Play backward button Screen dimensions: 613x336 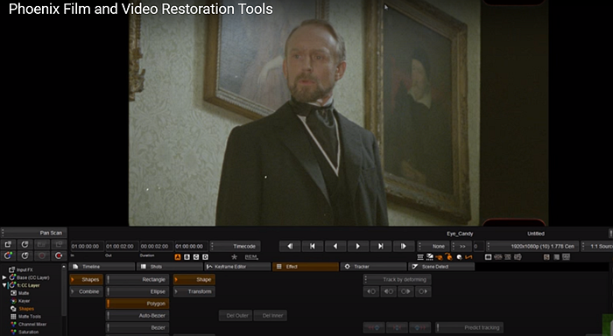pos(335,246)
